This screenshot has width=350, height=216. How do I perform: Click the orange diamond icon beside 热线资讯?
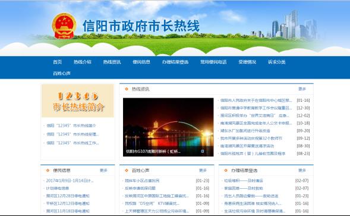127,89
